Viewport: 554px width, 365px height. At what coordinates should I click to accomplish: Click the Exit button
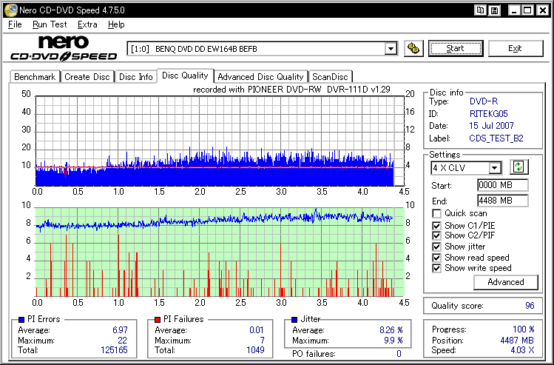tap(515, 48)
